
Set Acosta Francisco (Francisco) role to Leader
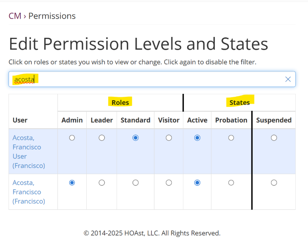102,183
